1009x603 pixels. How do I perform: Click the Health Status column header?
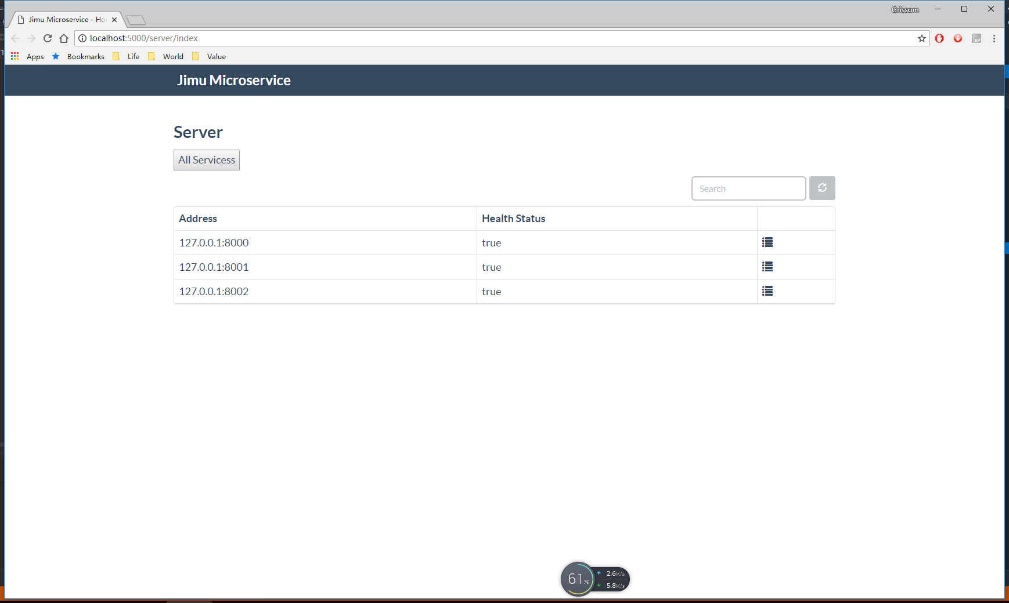coord(617,219)
